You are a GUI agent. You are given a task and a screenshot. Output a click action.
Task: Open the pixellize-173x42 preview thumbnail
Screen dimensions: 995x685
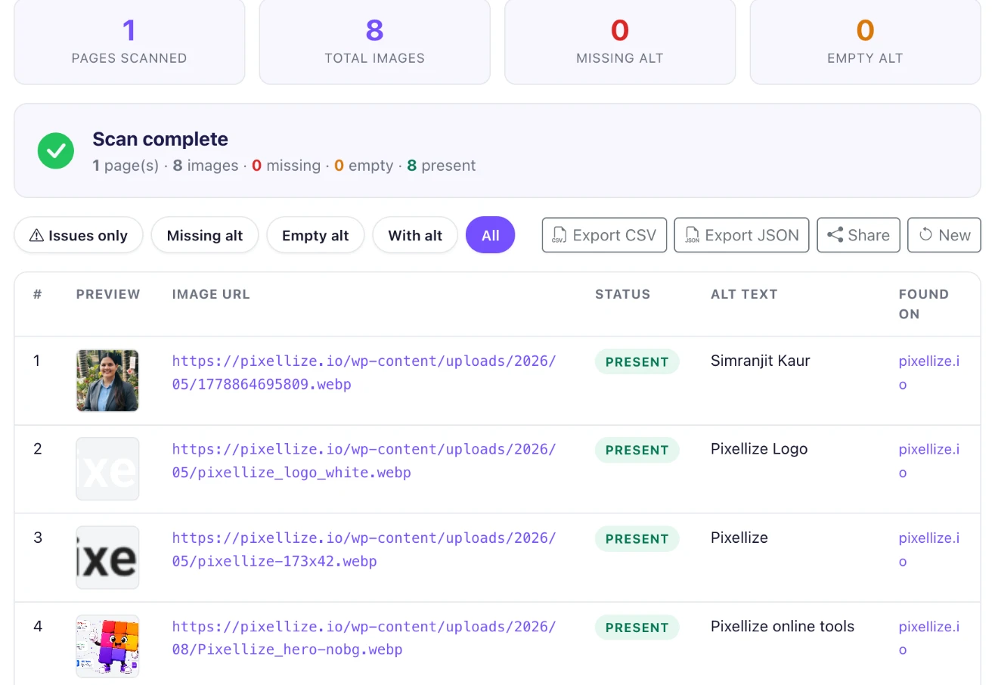(x=107, y=557)
